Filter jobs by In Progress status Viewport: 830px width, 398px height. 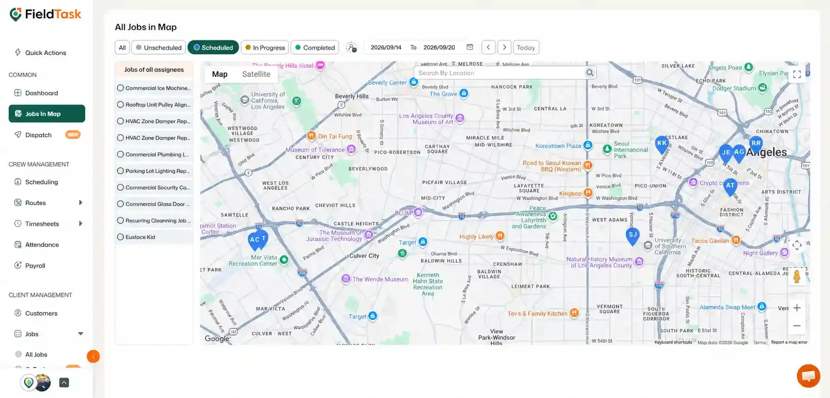265,48
